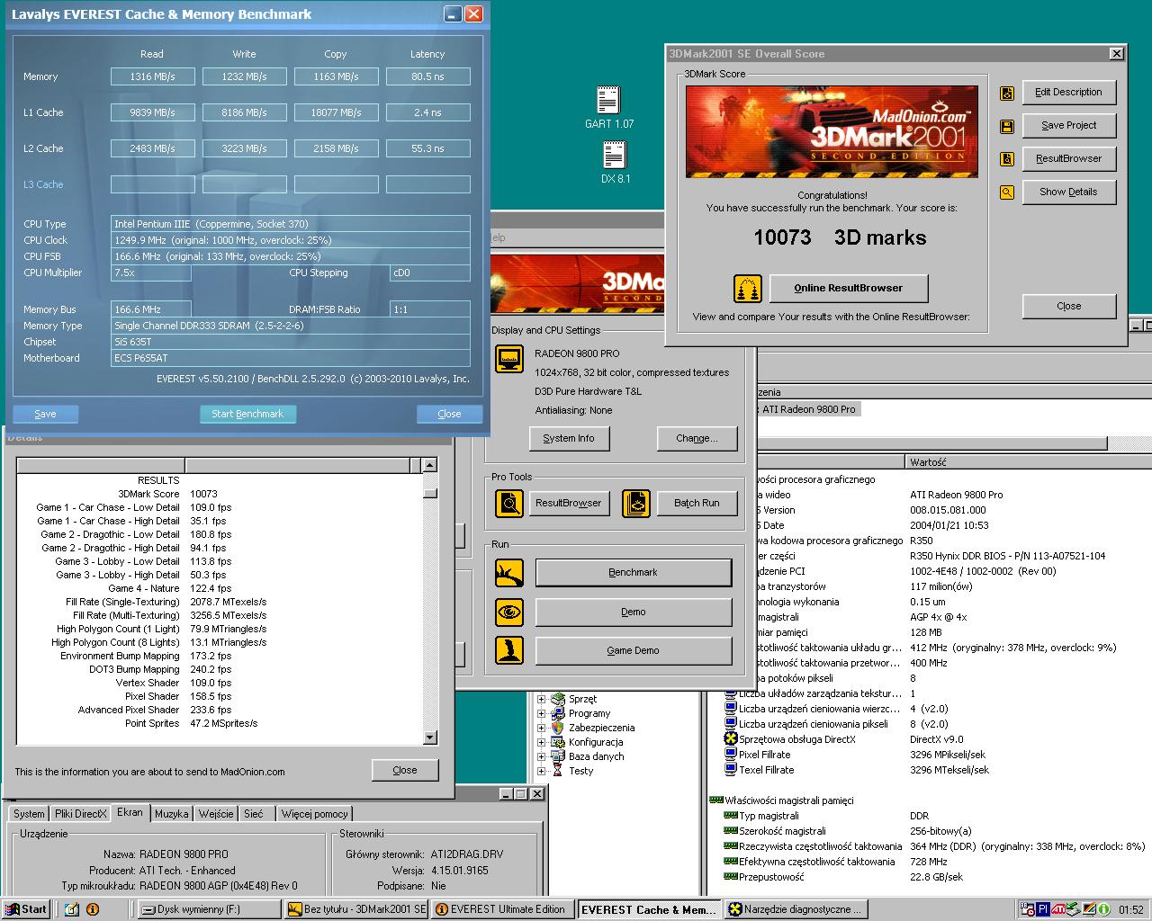Click the Sprzęt hardware icon in EVEREST tree
Screen dimensions: 1152x921
(558, 699)
